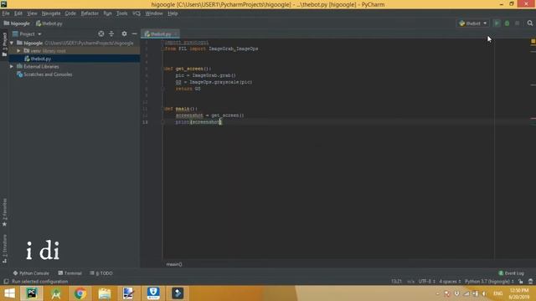Image resolution: width=536 pixels, height=301 pixels.
Task: Open the Structure sidebar tool button
Action: [4, 248]
